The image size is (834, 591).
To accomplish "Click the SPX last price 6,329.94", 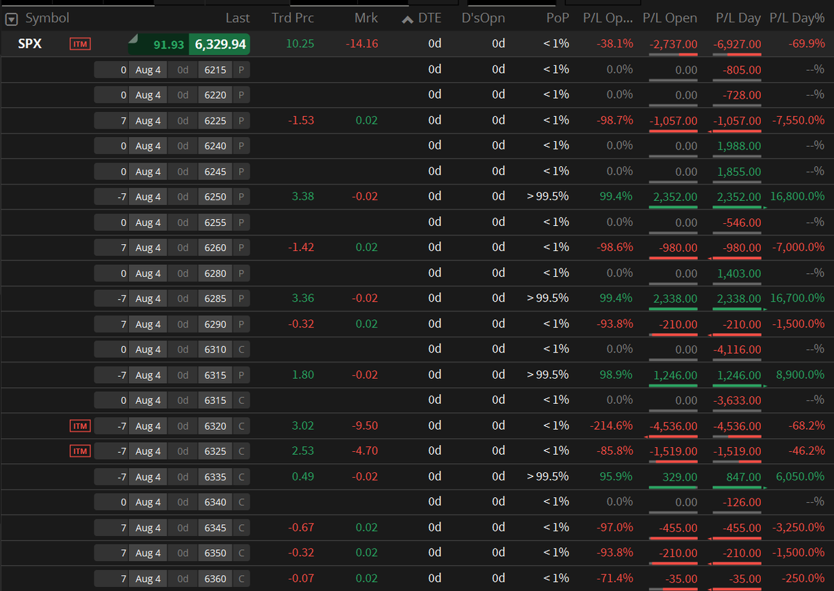I will (220, 44).
